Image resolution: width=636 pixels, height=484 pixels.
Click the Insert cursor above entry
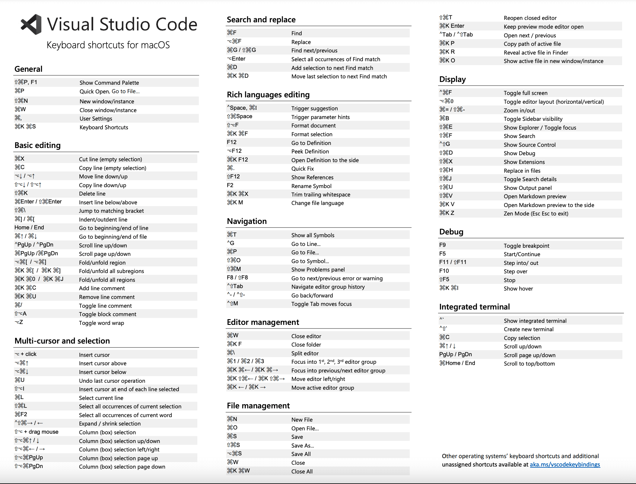[x=103, y=363]
